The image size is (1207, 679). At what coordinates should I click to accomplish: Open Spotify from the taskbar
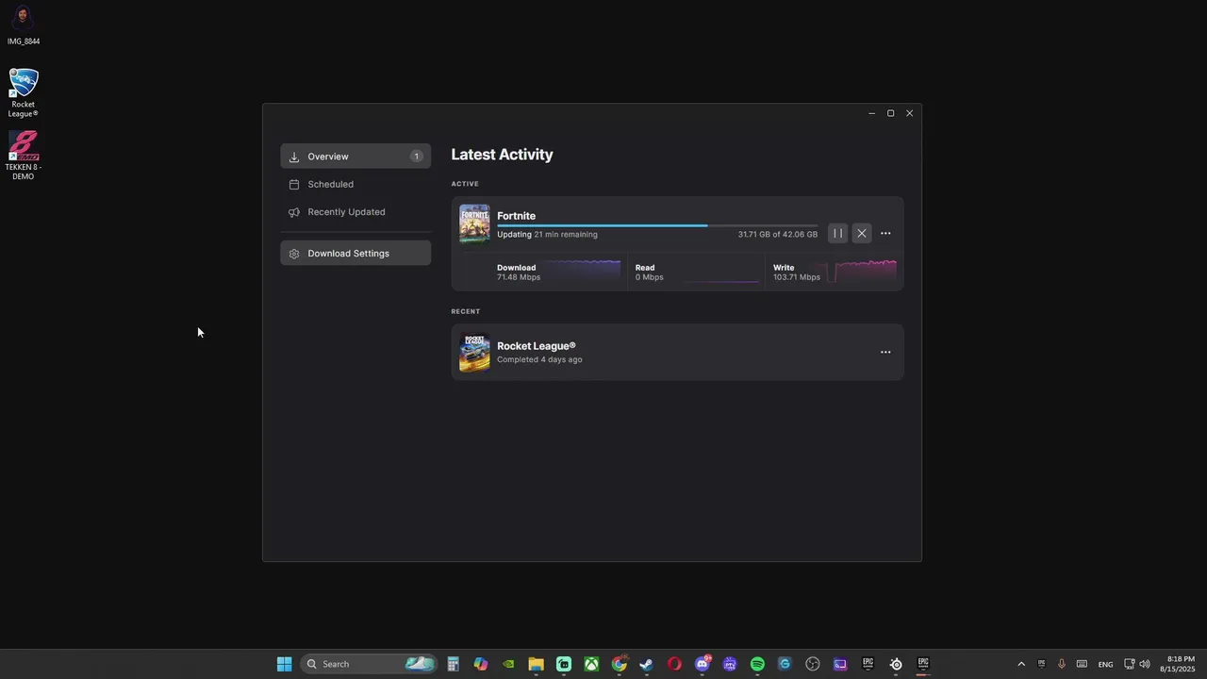click(757, 664)
